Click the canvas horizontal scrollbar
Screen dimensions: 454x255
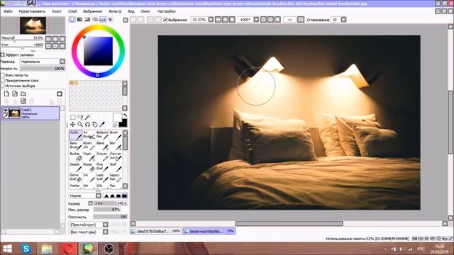click(x=289, y=224)
